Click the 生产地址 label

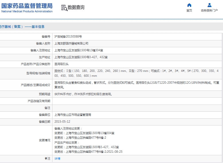point(44,57)
